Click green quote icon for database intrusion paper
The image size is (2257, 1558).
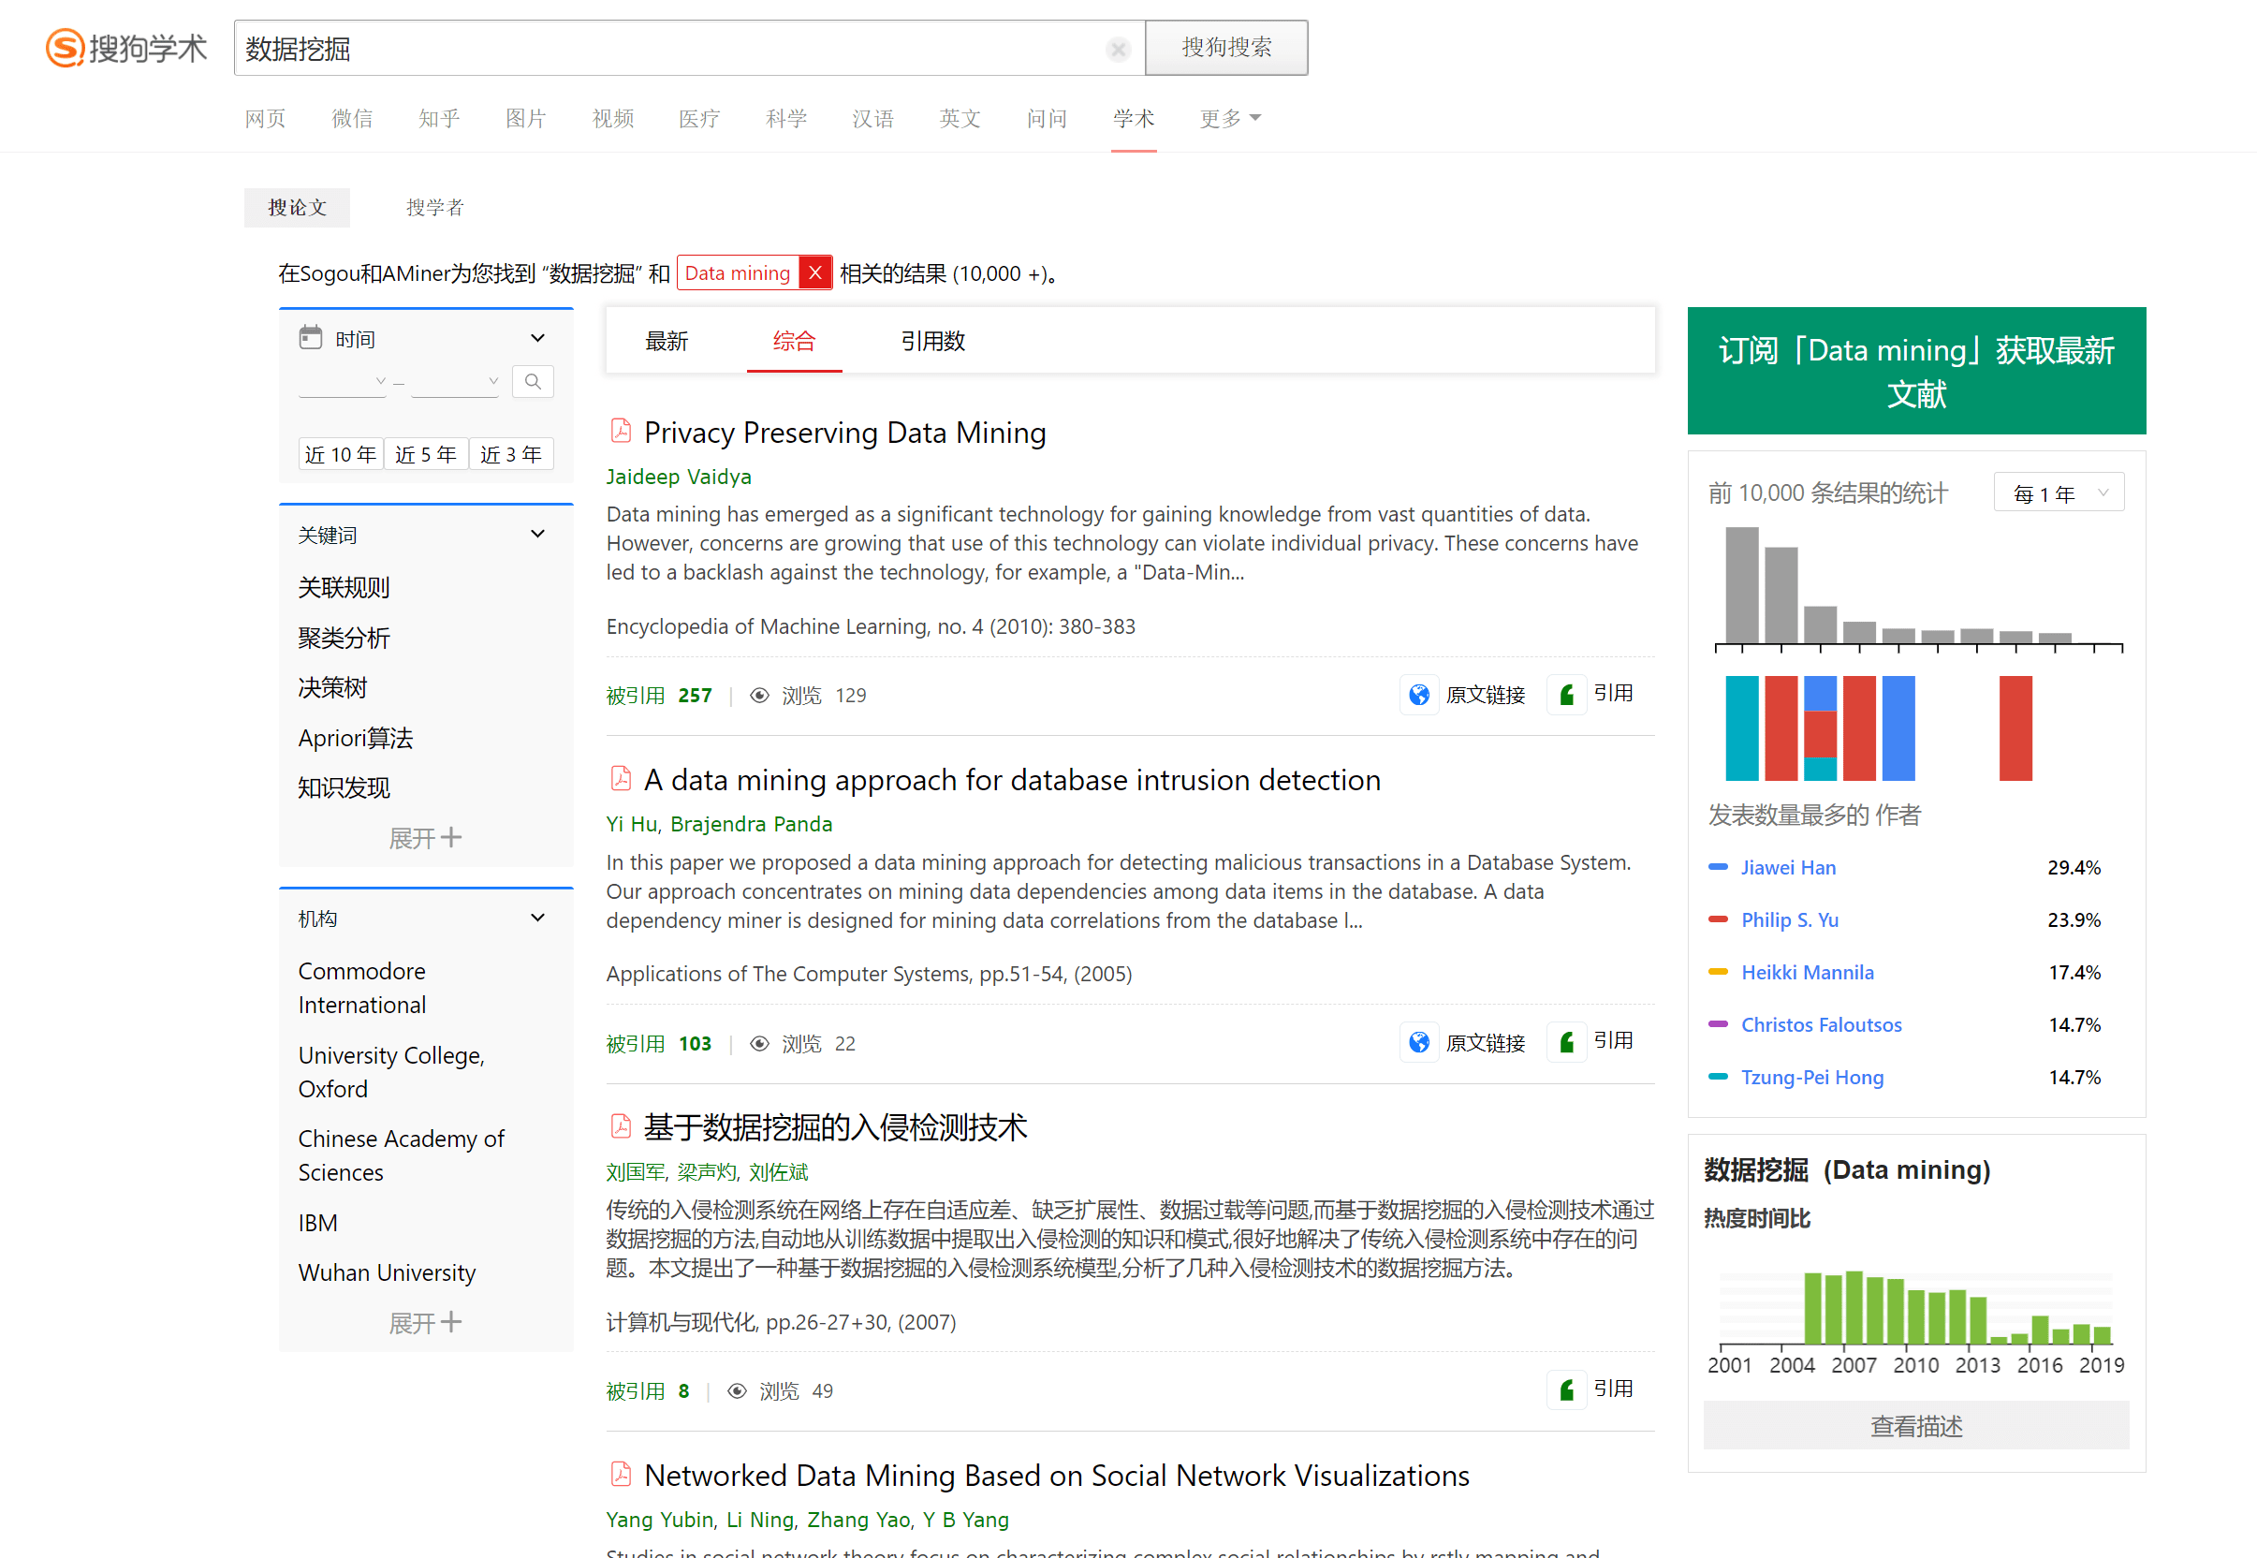tap(1567, 1043)
